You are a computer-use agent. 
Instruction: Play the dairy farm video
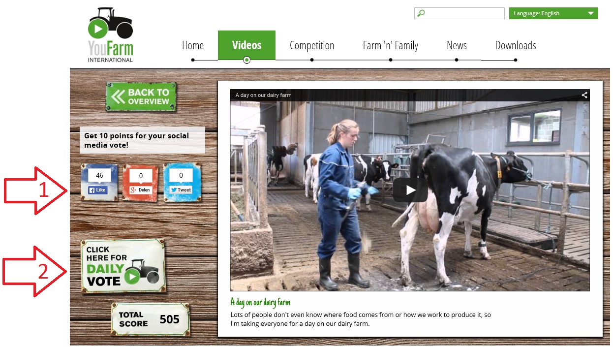[x=410, y=190]
